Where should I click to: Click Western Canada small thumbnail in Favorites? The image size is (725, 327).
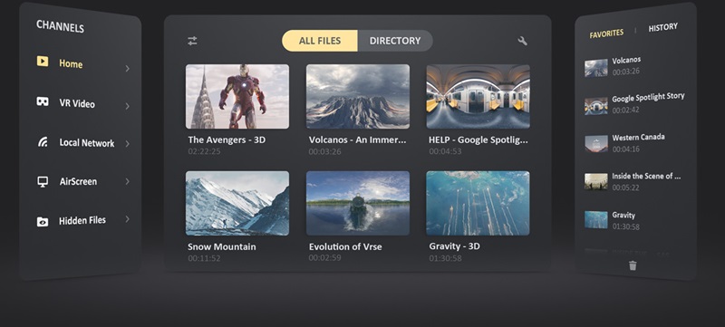pyautogui.click(x=596, y=144)
